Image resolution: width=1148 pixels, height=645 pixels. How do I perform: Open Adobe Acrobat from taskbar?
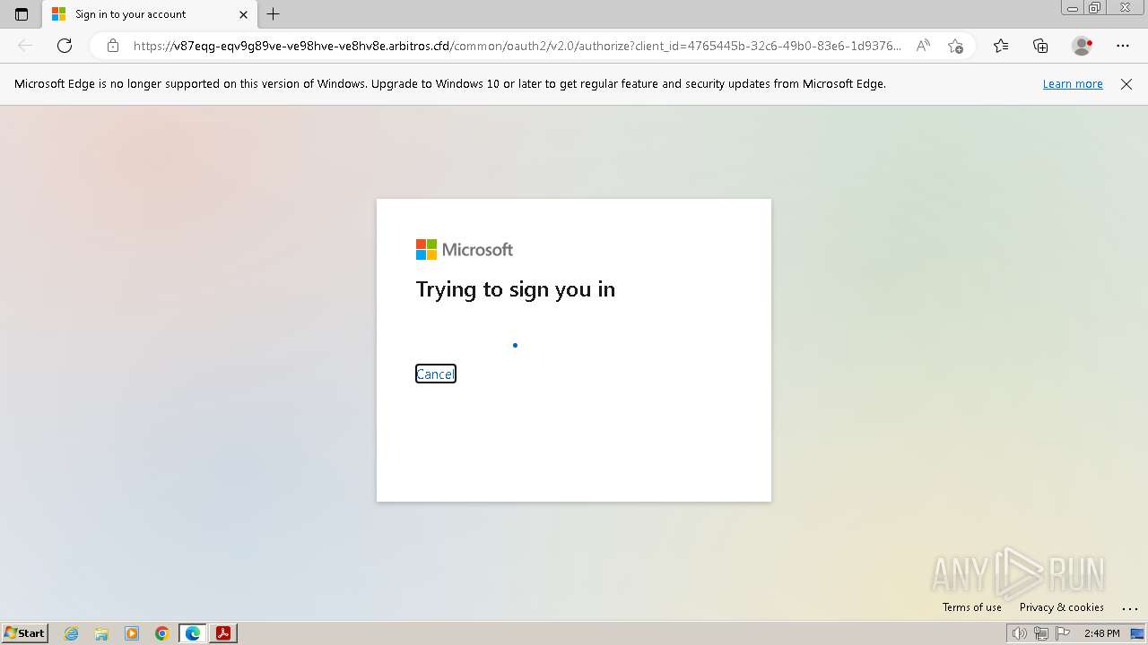[223, 633]
